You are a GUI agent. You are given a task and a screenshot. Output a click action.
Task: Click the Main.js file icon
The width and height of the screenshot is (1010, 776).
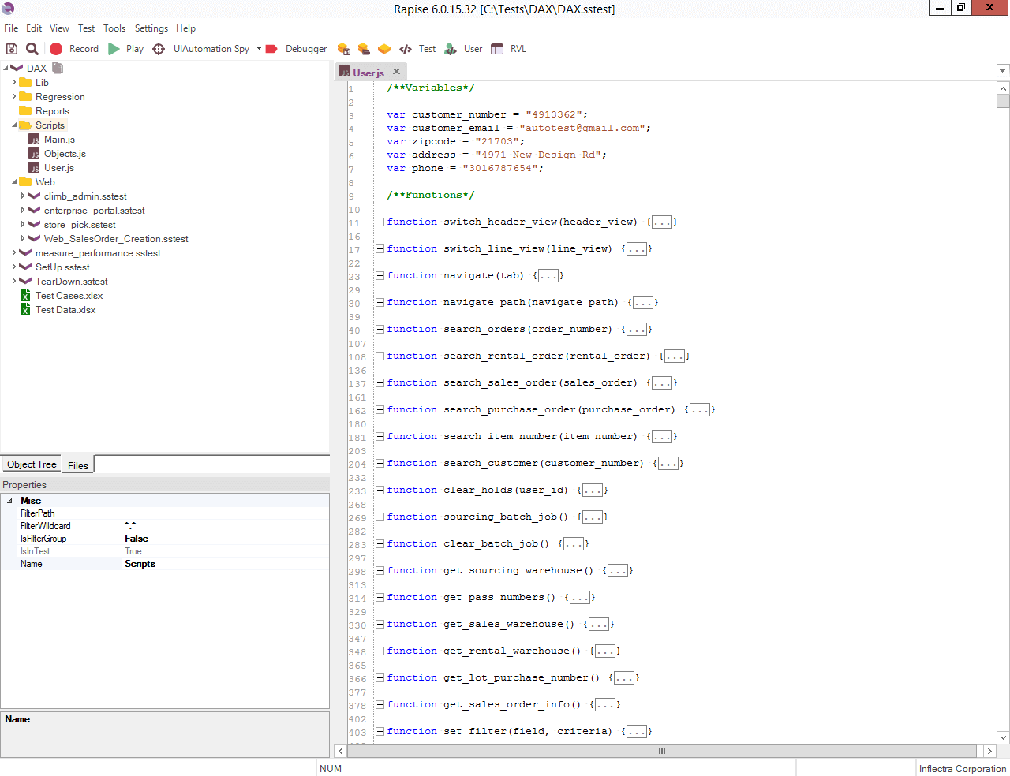tap(34, 140)
